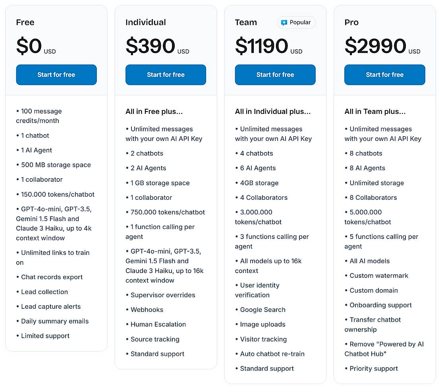Click the $390 price on the Individual plan
The height and width of the screenshot is (387, 440).
(x=151, y=46)
